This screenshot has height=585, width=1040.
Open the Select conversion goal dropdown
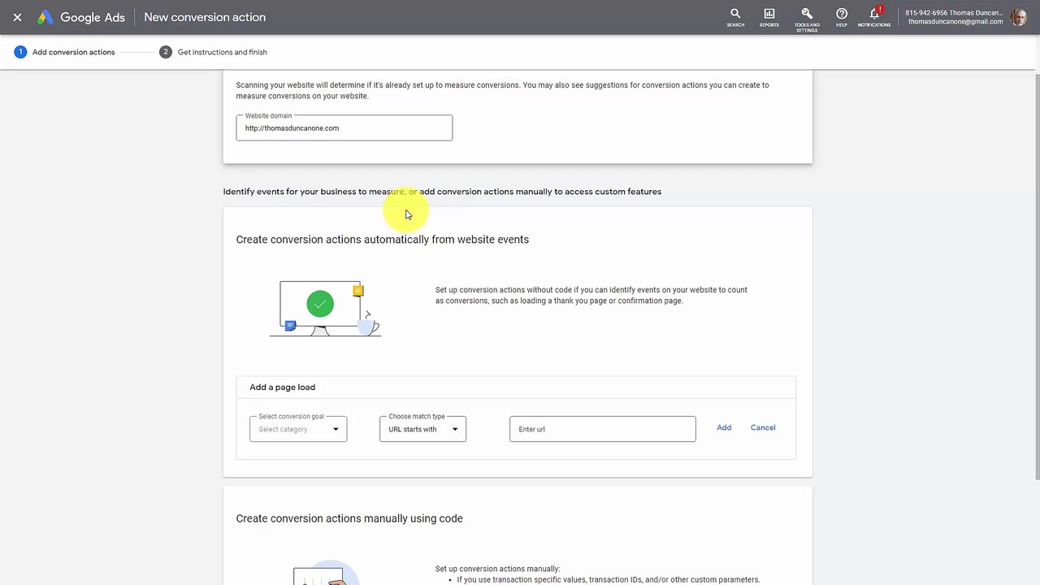(x=298, y=429)
